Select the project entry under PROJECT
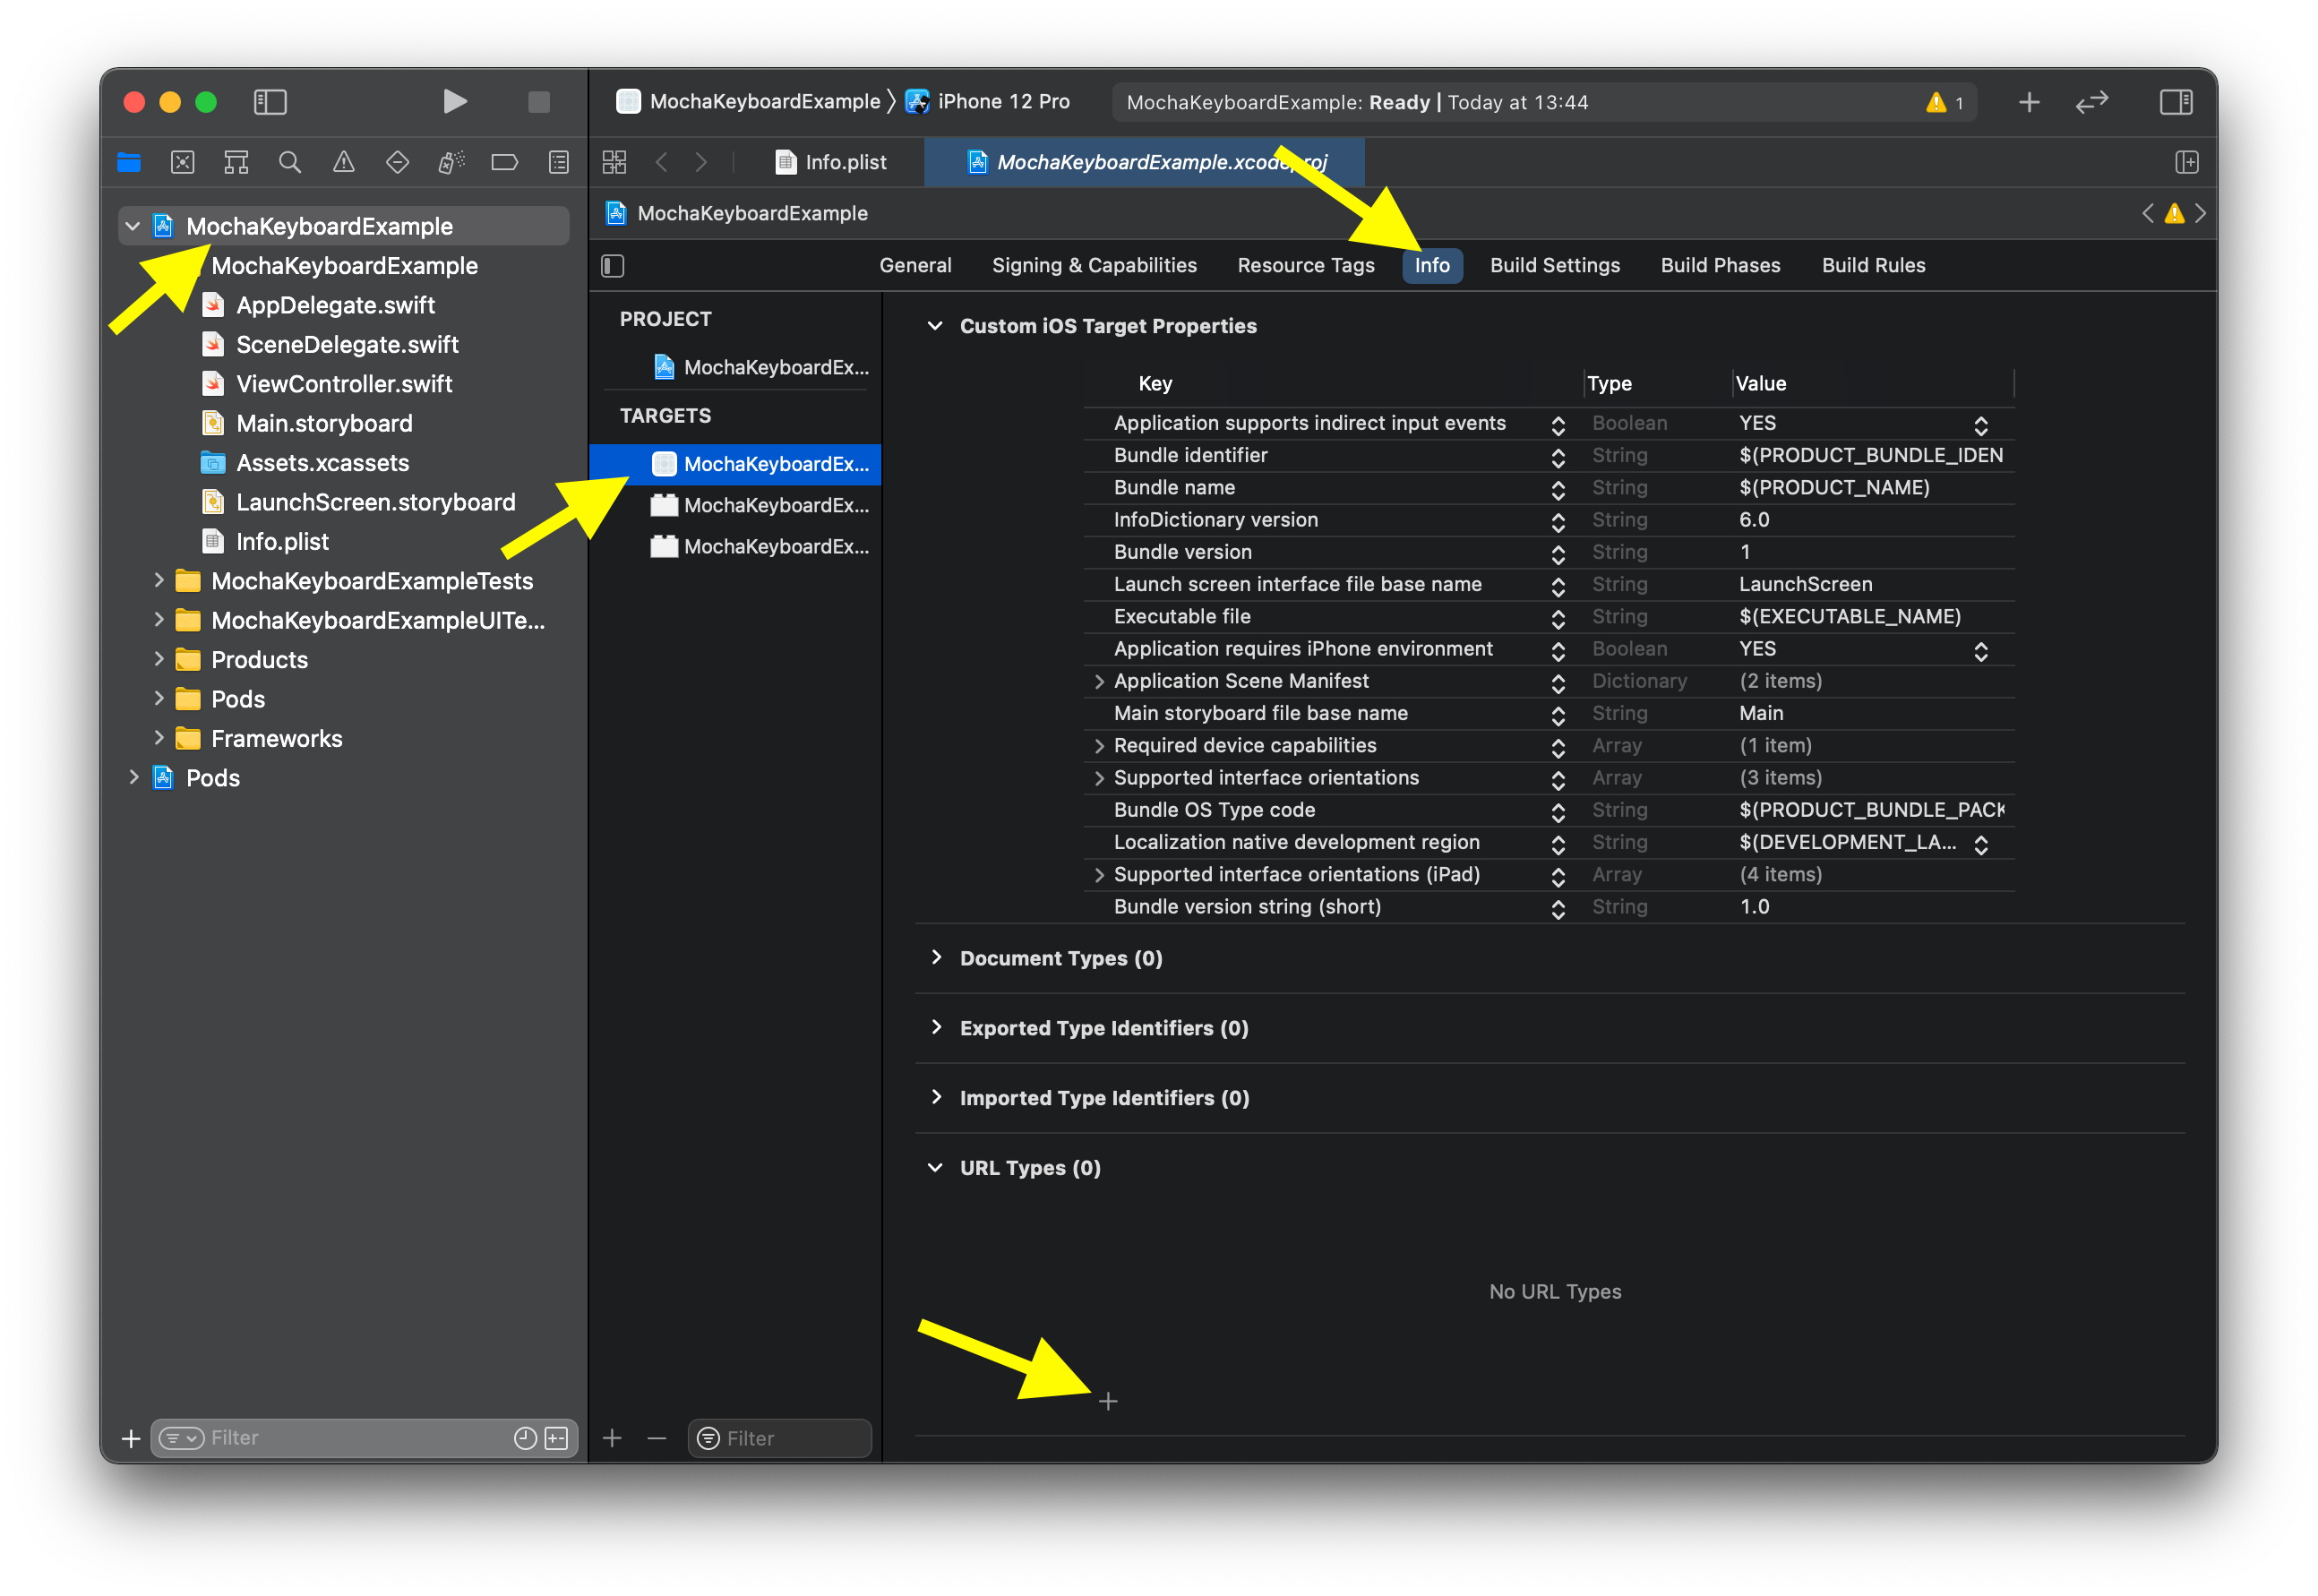Image resolution: width=2318 pixels, height=1596 pixels. pyautogui.click(x=760, y=367)
